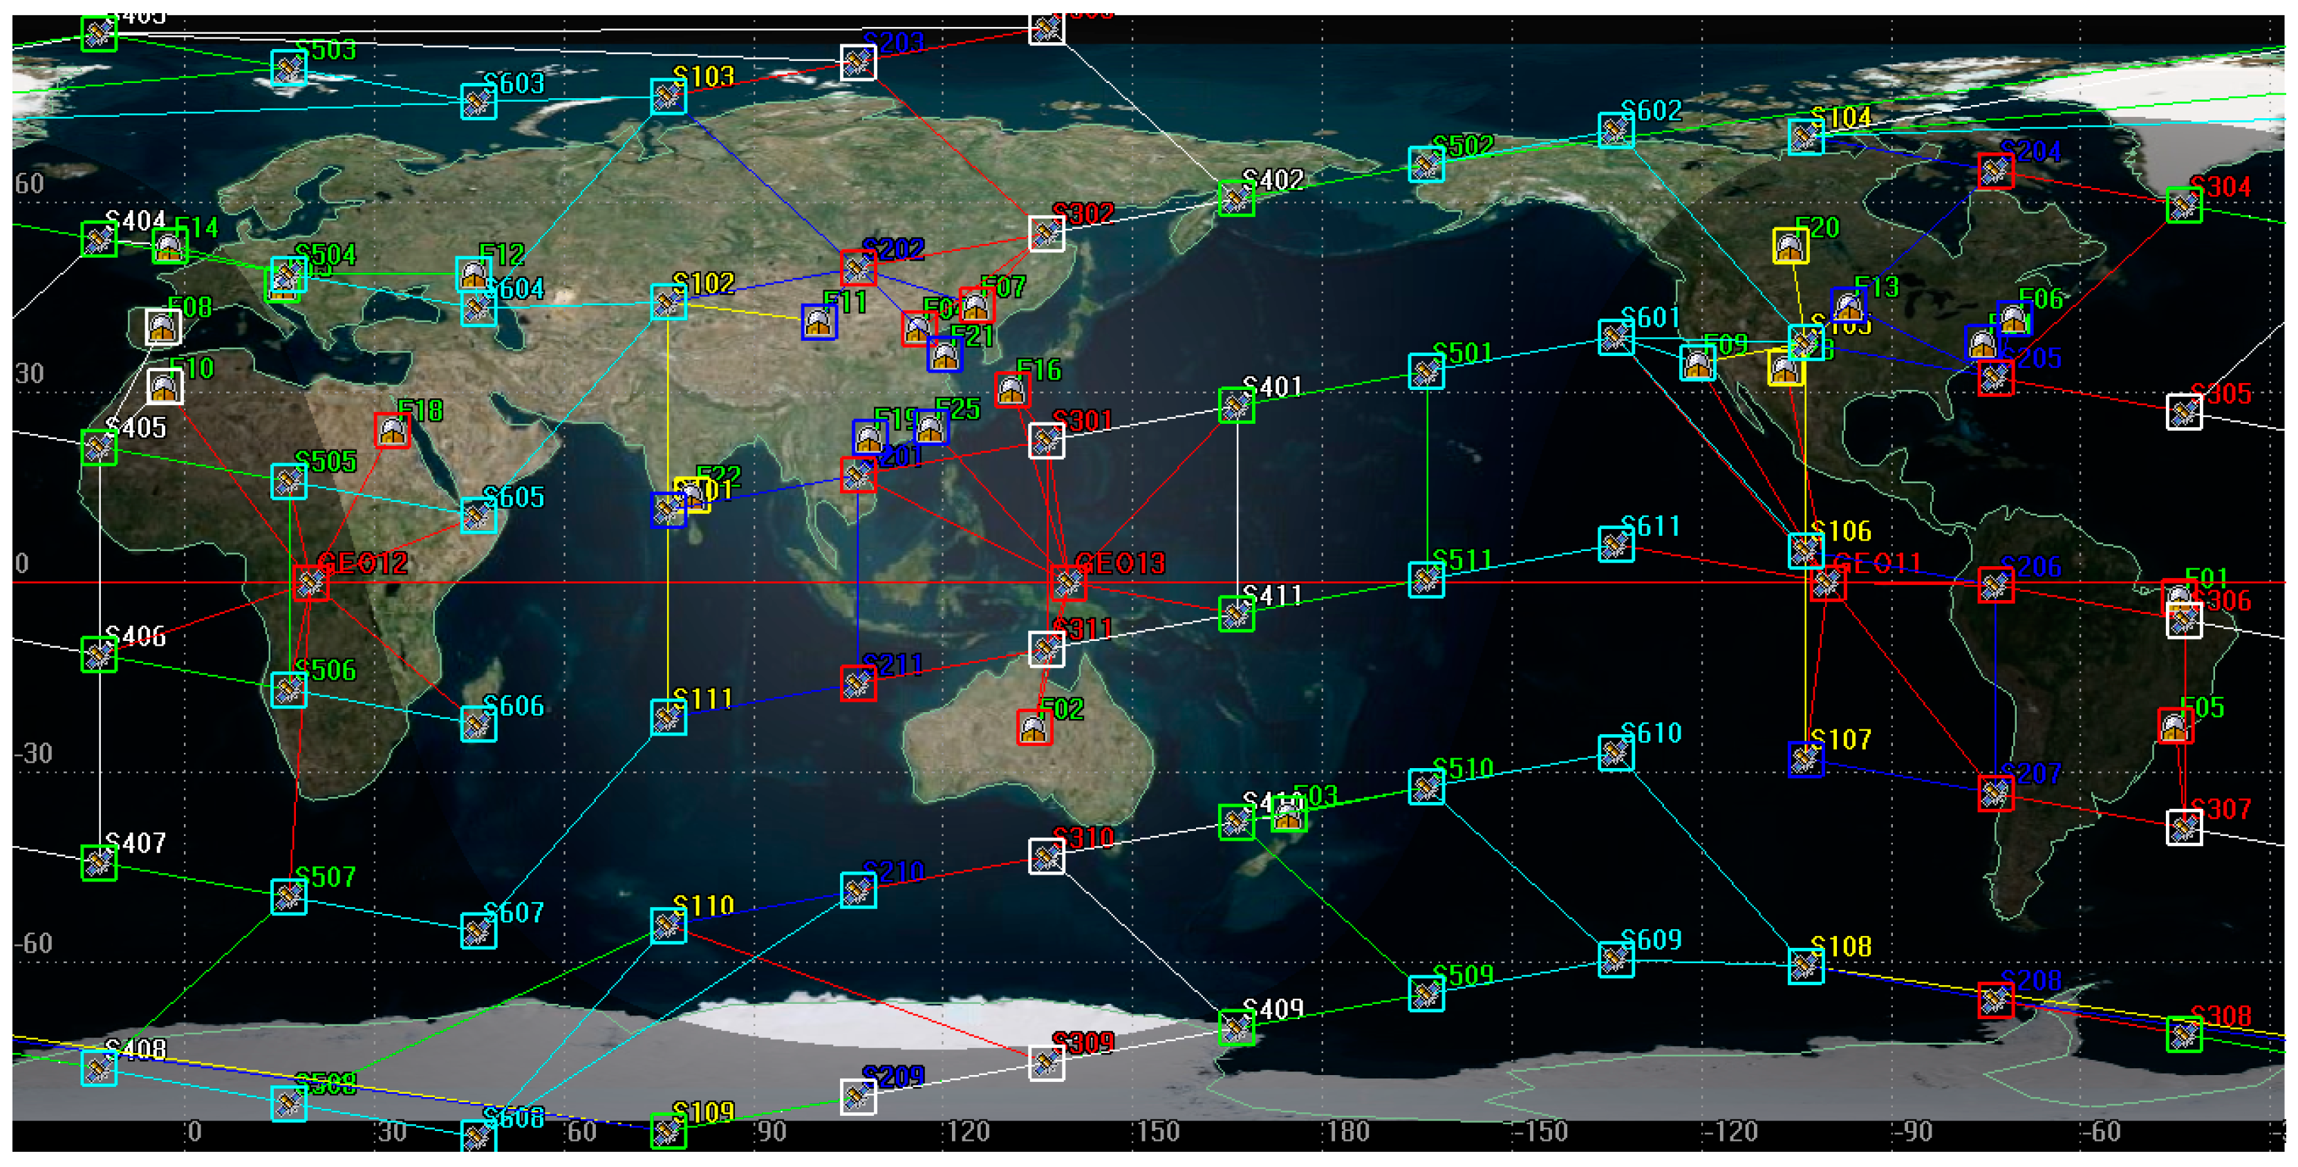Click the S409 satellite icon
2298x1167 pixels.
tap(1236, 1028)
